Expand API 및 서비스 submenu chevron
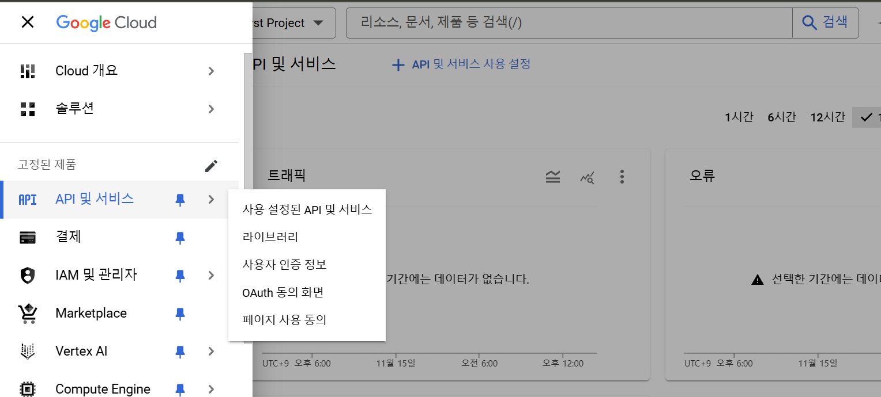Screen dimensions: 881x397 click(212, 200)
